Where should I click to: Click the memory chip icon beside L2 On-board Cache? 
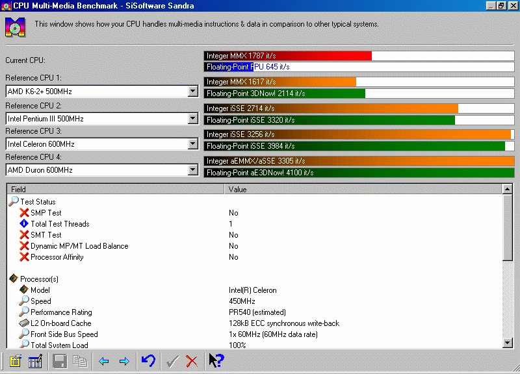point(24,323)
